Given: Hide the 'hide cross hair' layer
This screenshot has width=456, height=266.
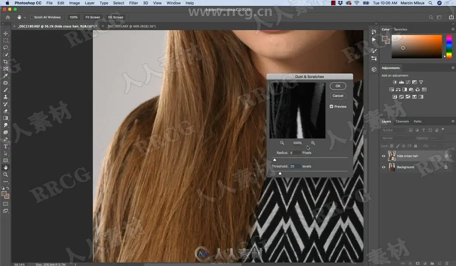Looking at the screenshot, I should point(384,156).
